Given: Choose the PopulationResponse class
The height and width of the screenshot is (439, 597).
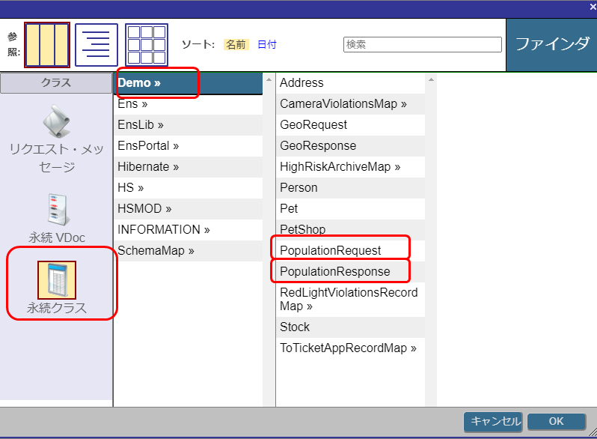Looking at the screenshot, I should (x=334, y=272).
